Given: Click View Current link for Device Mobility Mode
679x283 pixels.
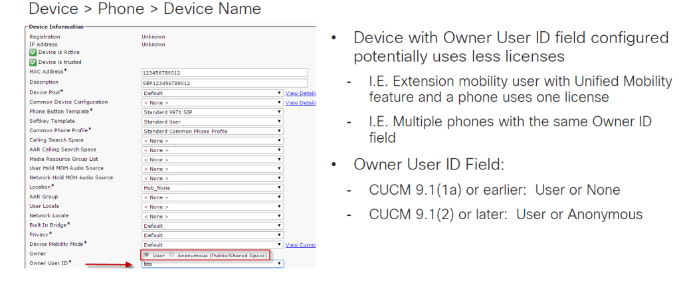Looking at the screenshot, I should [x=300, y=245].
